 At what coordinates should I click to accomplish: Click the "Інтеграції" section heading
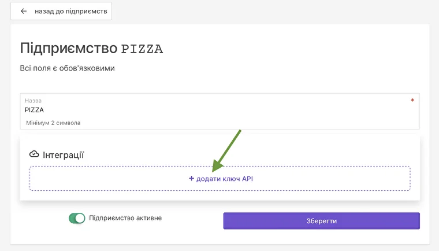pos(64,154)
